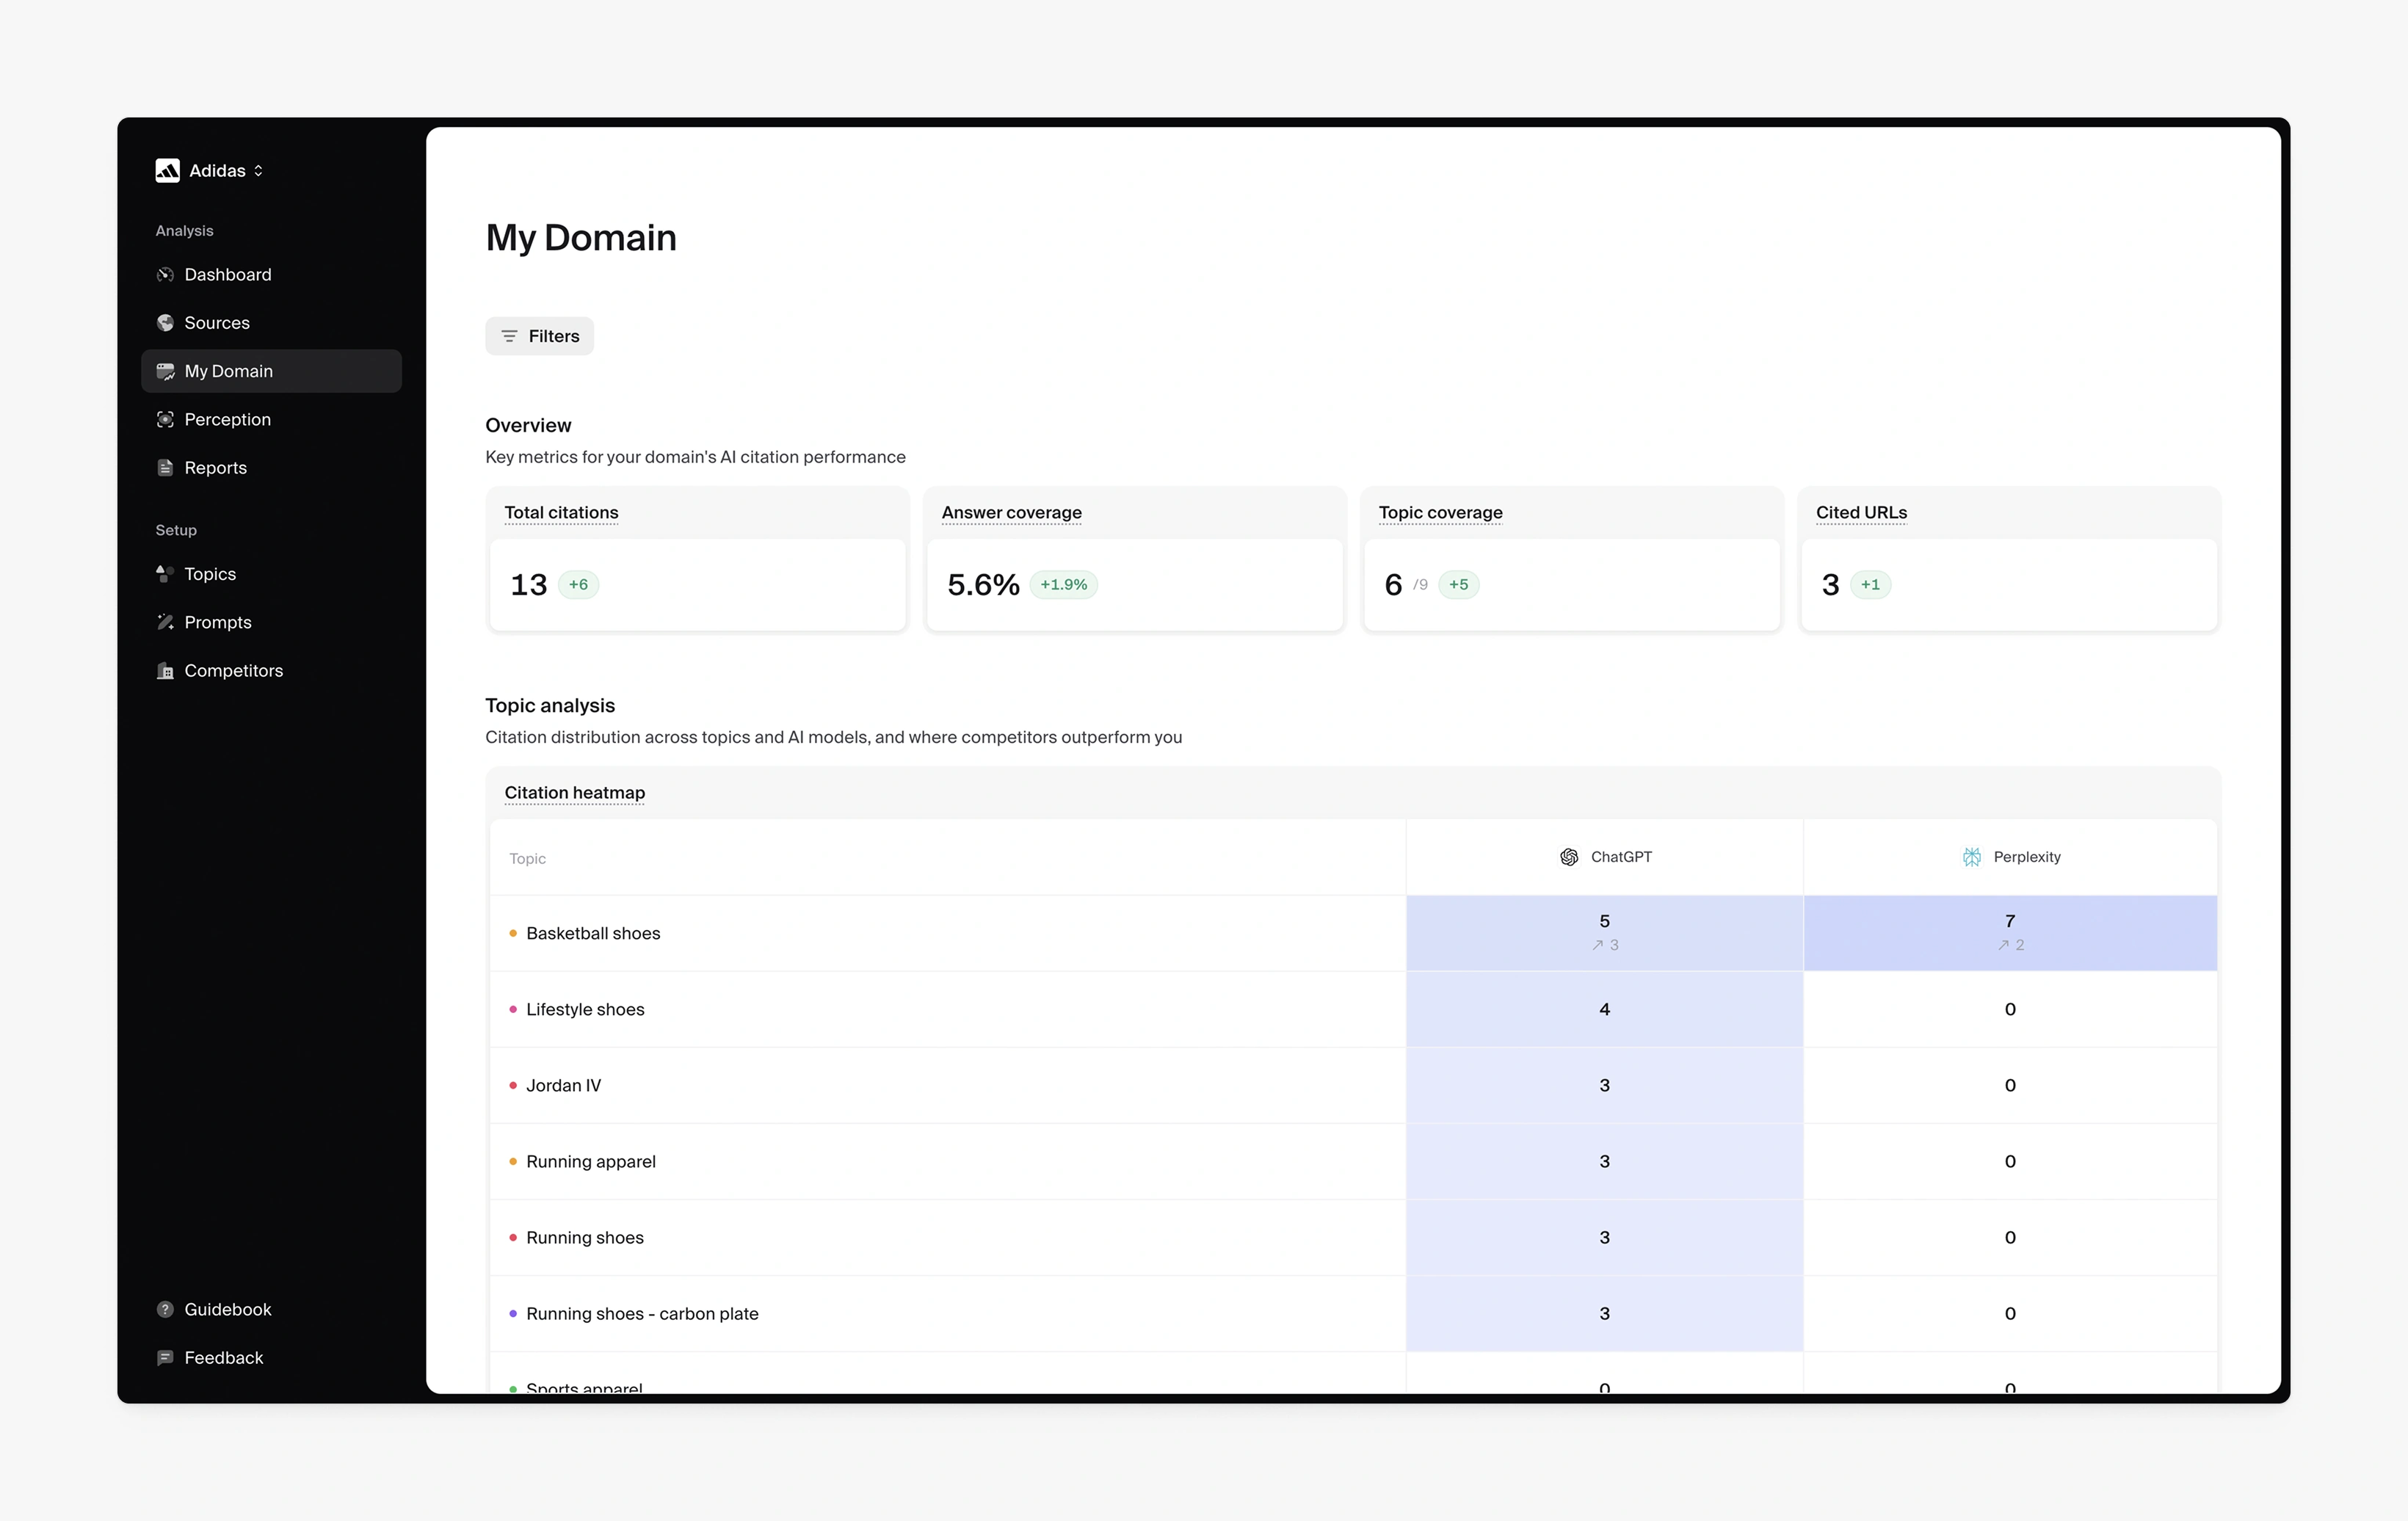
Task: Click the ChatGPT logo icon
Action: pos(1569,857)
